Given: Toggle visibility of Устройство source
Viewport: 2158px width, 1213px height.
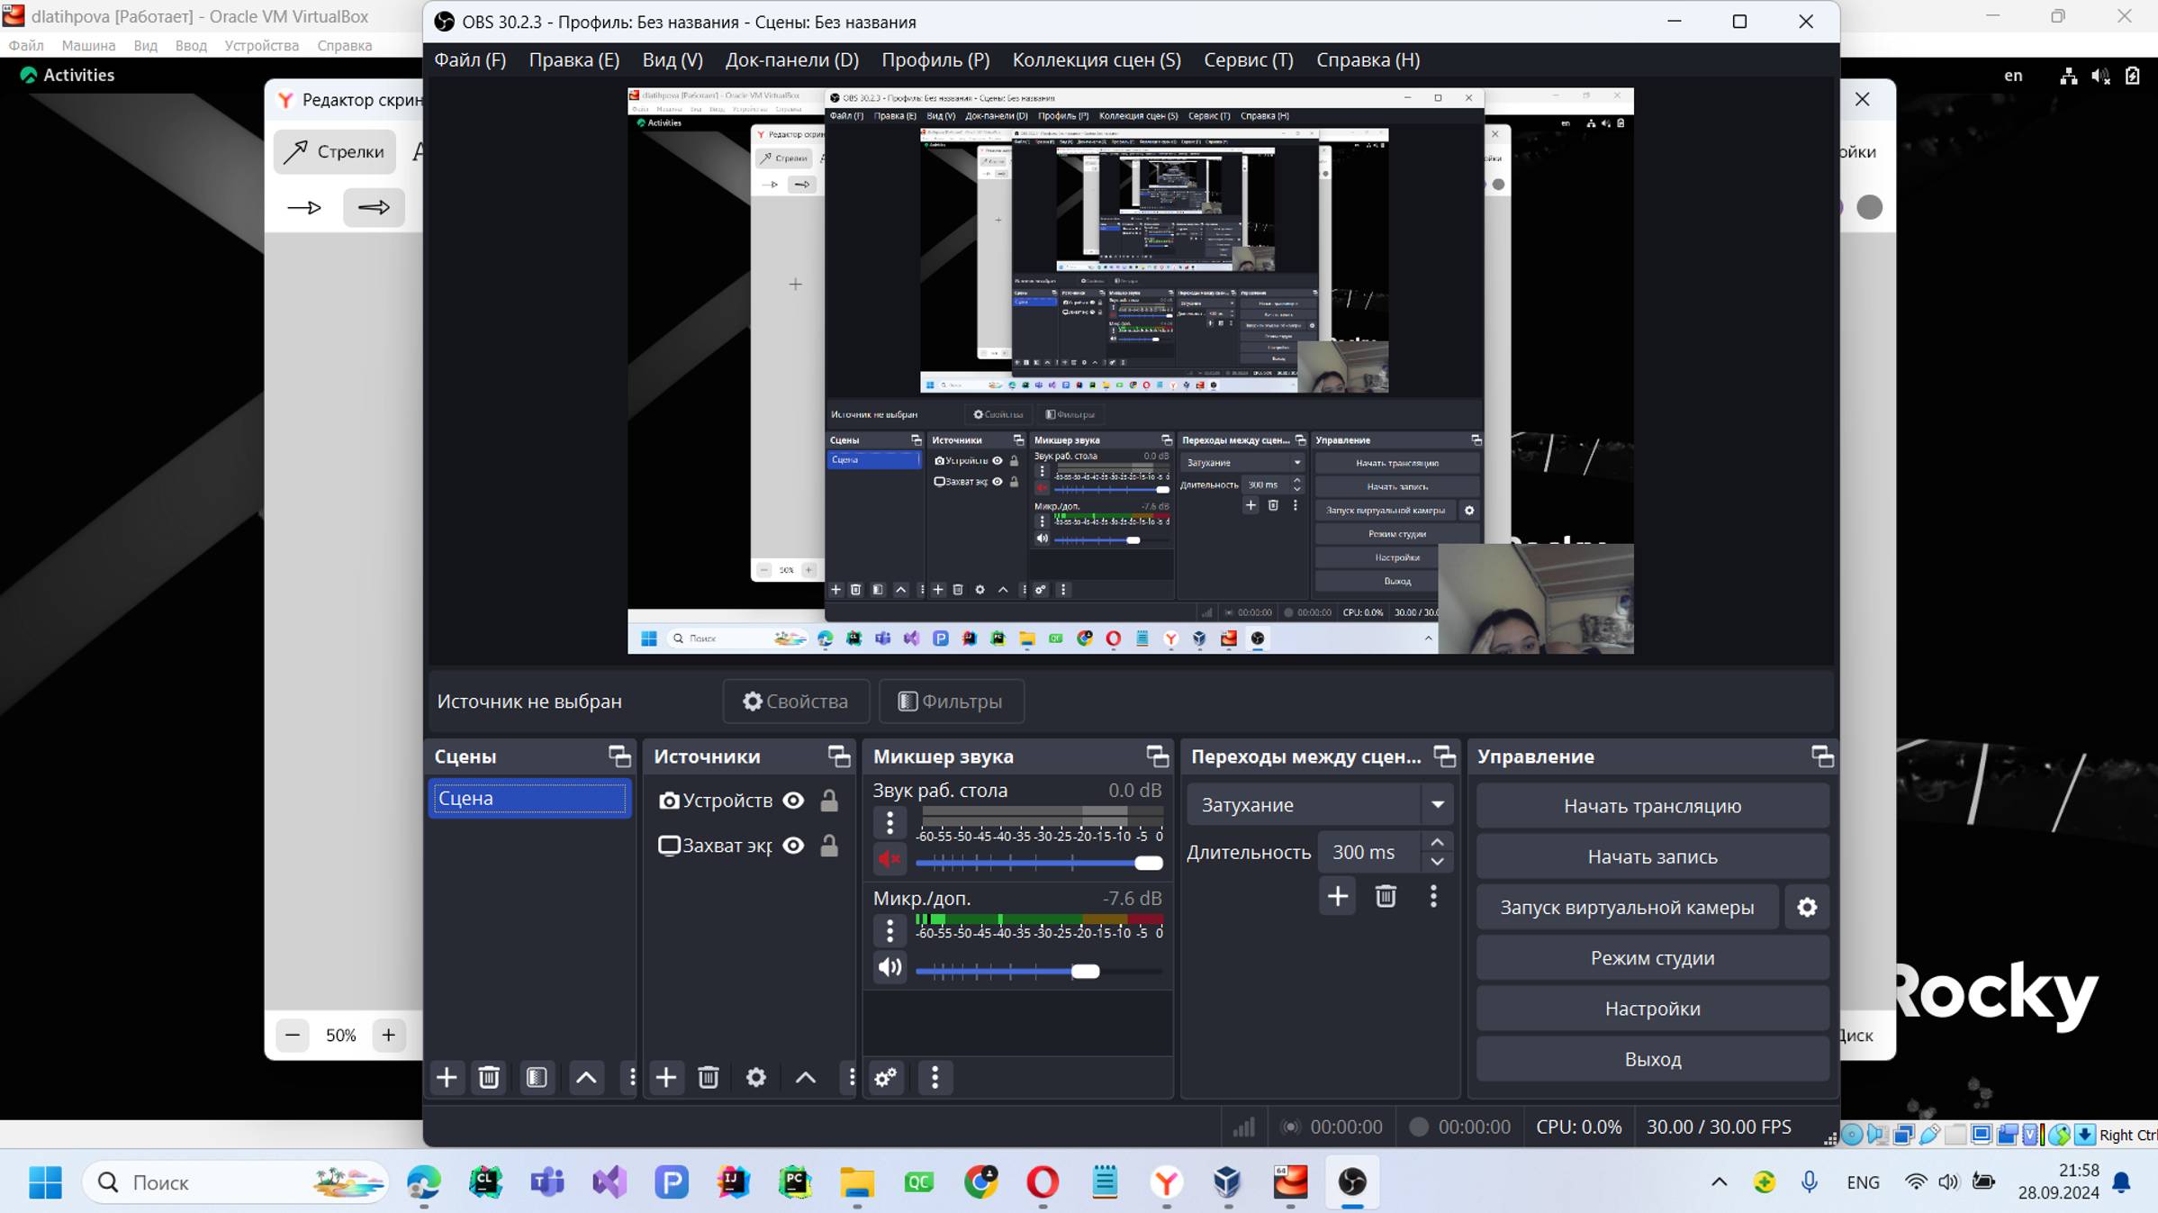Looking at the screenshot, I should 793,800.
